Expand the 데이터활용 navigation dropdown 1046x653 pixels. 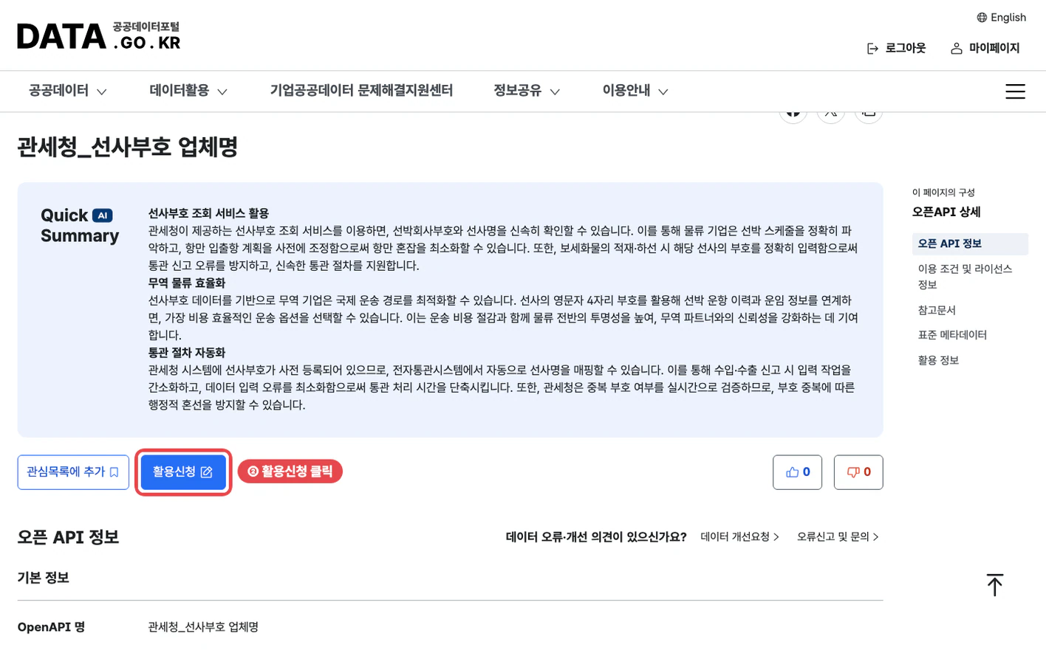pyautogui.click(x=188, y=91)
